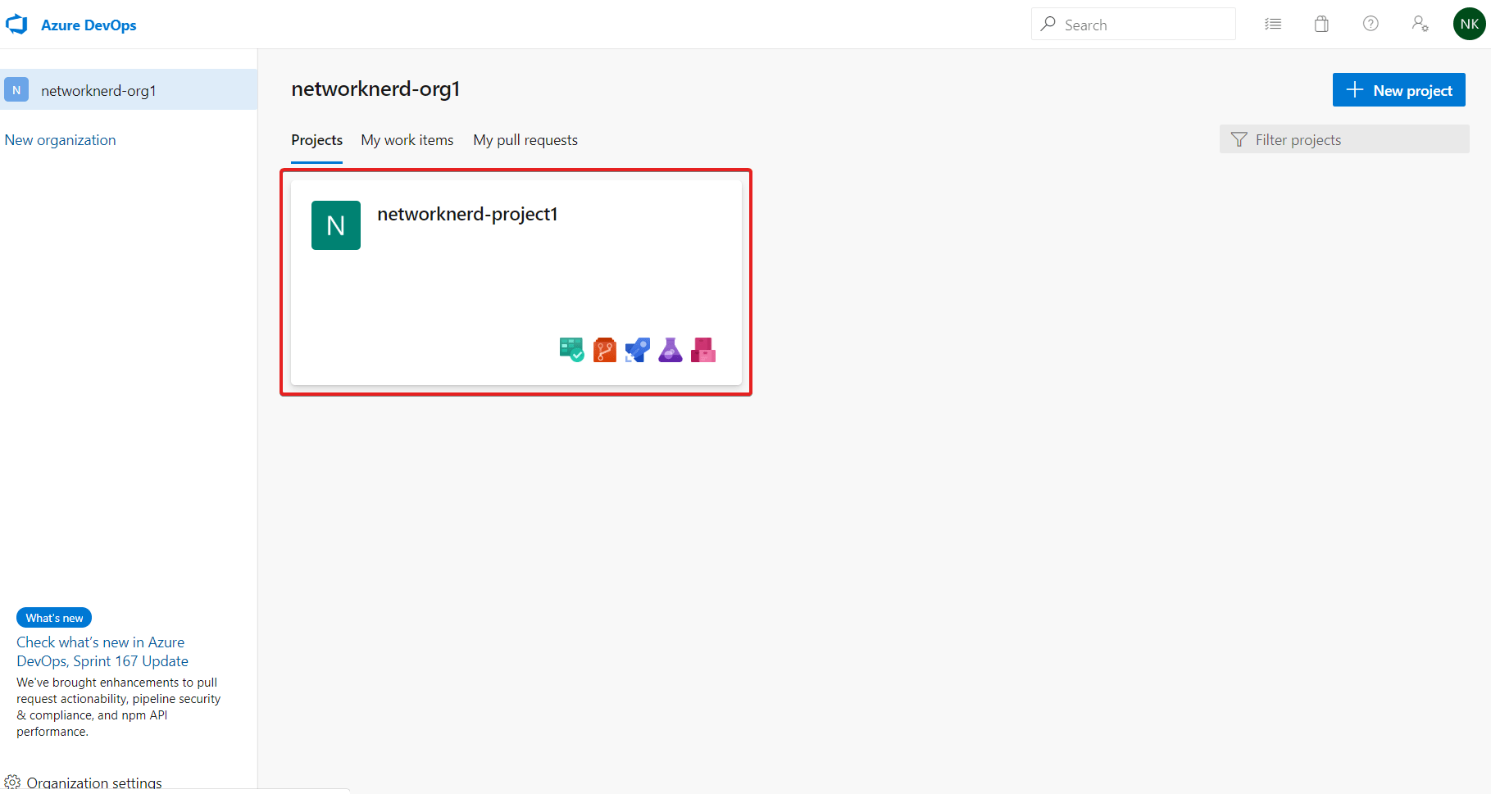The image size is (1491, 794).
Task: Switch to the My work items tab
Action: pyautogui.click(x=407, y=139)
